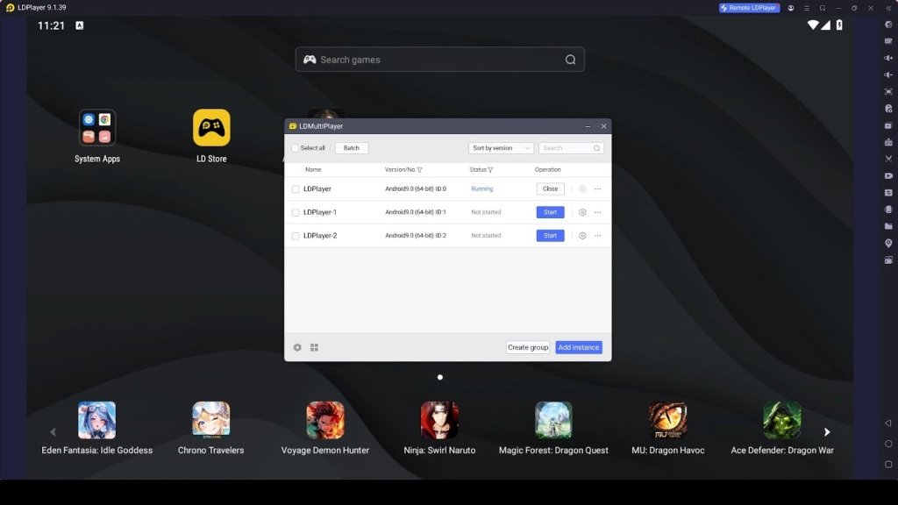Click Android9.0 (64-bit) ID:1 text
This screenshot has width=898, height=505.
point(415,212)
